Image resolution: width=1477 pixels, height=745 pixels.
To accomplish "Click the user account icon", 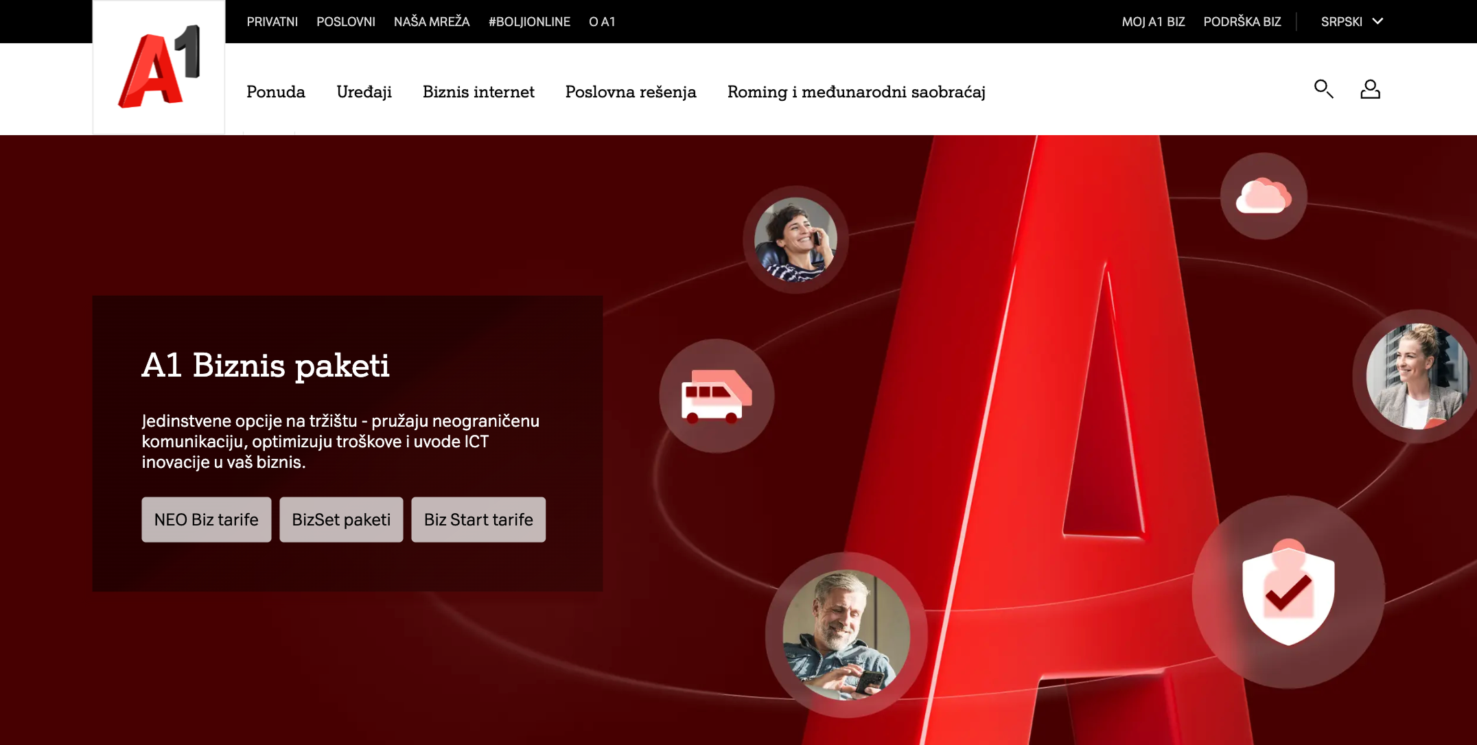I will click(1370, 89).
